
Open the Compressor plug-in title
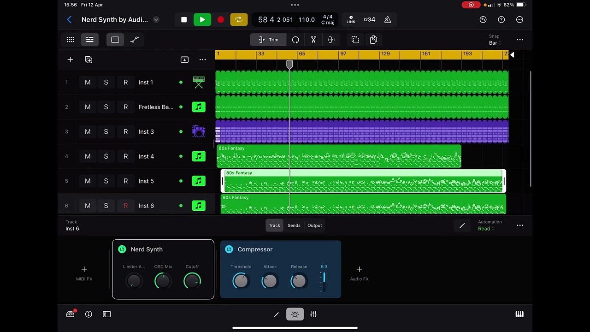click(x=255, y=249)
